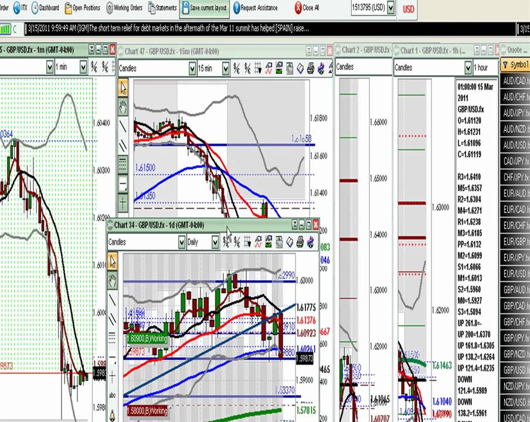Open the Dashboard

(45, 8)
